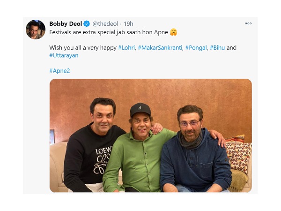This screenshot has width=281, height=211.
Task: Open the tweet's more options menu
Action: click(248, 23)
